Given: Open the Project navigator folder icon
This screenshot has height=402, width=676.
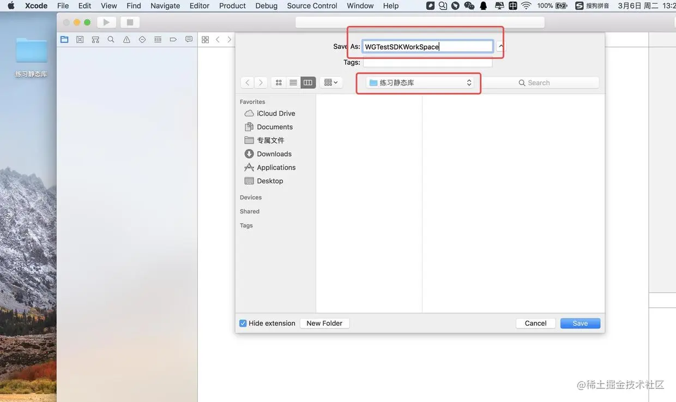Looking at the screenshot, I should pos(64,39).
